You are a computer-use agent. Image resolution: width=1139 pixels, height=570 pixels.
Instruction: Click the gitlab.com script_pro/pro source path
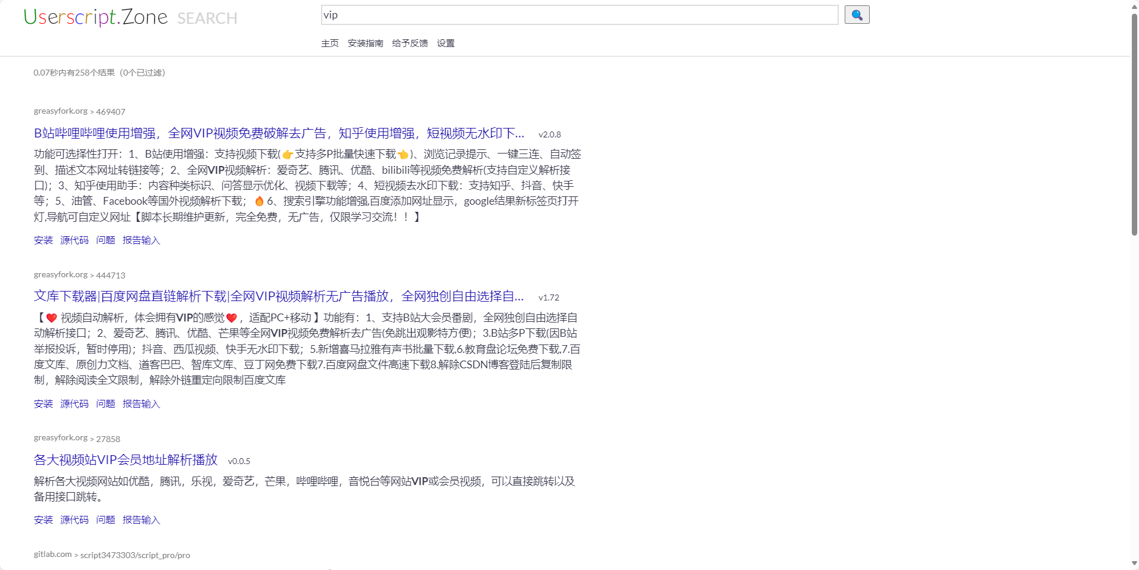(x=112, y=555)
